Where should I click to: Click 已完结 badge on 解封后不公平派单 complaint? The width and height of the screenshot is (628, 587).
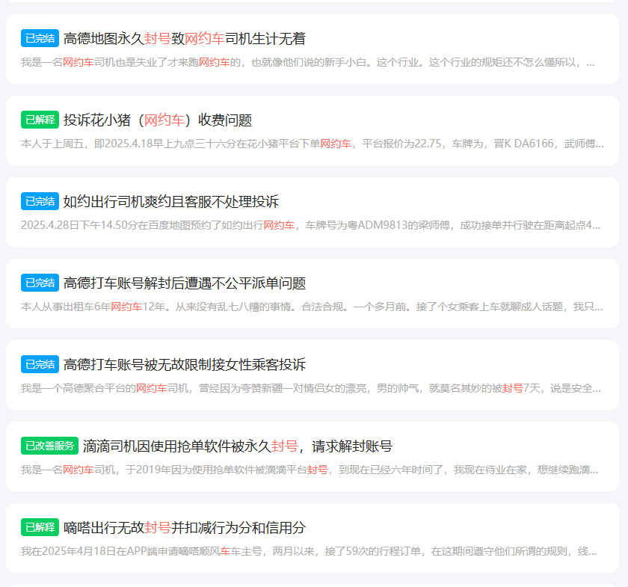pyautogui.click(x=40, y=283)
